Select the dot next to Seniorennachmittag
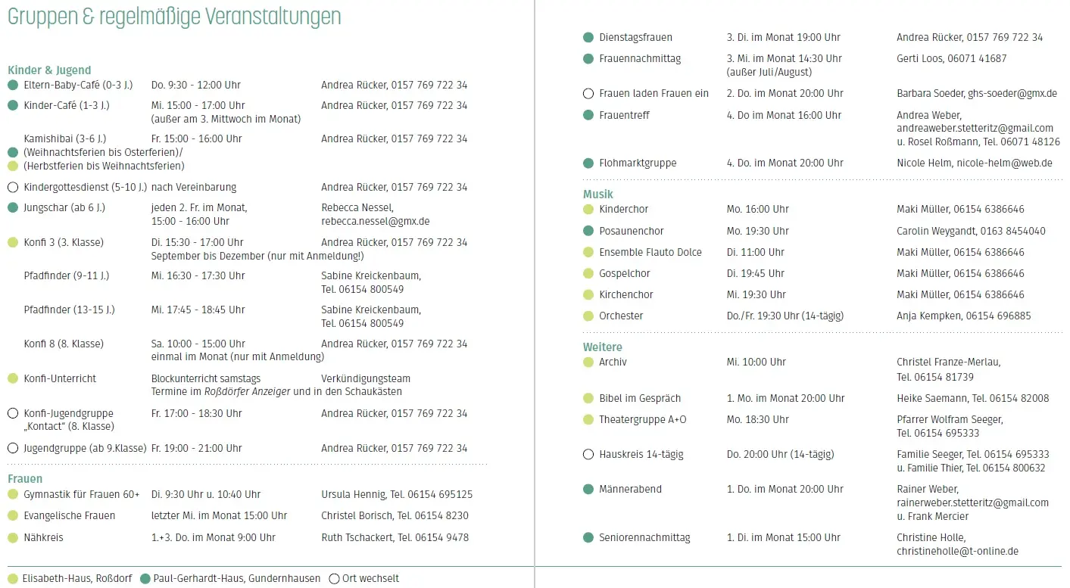The image size is (1070, 588). (x=588, y=538)
